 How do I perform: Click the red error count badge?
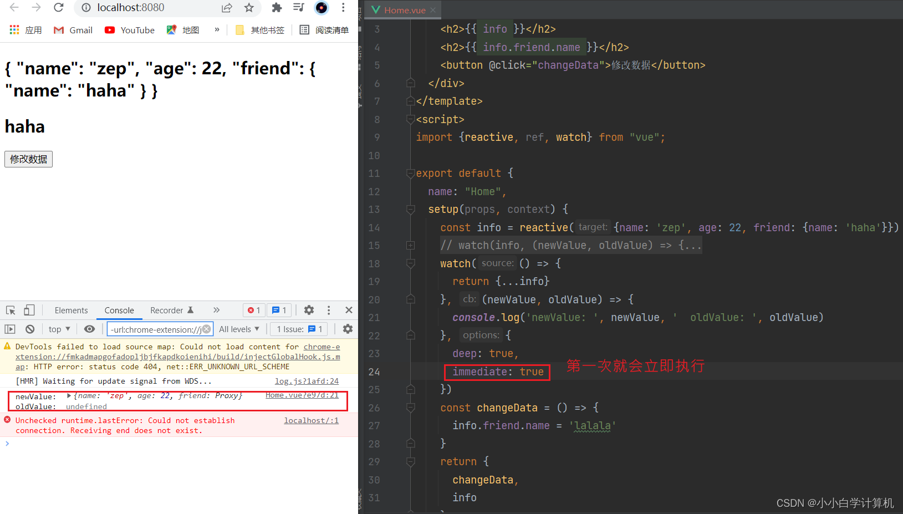click(254, 311)
